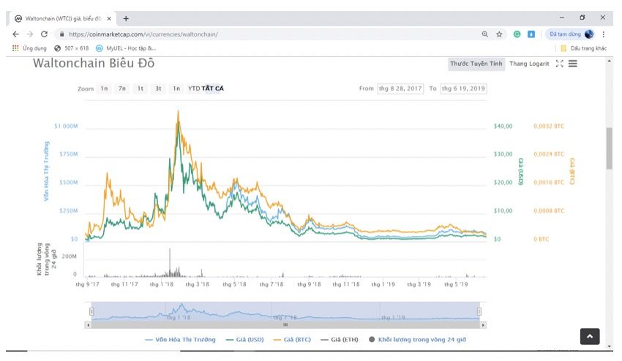Open the zoom magnifier icon in address bar

(x=484, y=34)
